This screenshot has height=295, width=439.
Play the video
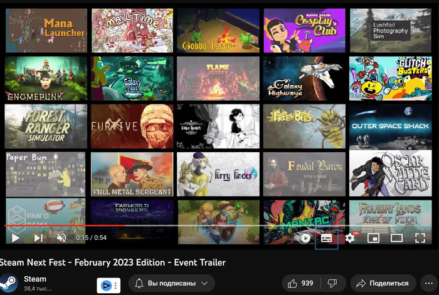[16, 238]
